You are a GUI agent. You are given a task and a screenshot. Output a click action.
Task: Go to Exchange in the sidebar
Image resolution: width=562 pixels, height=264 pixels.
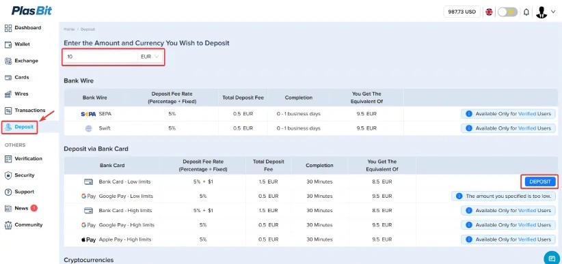tap(26, 61)
